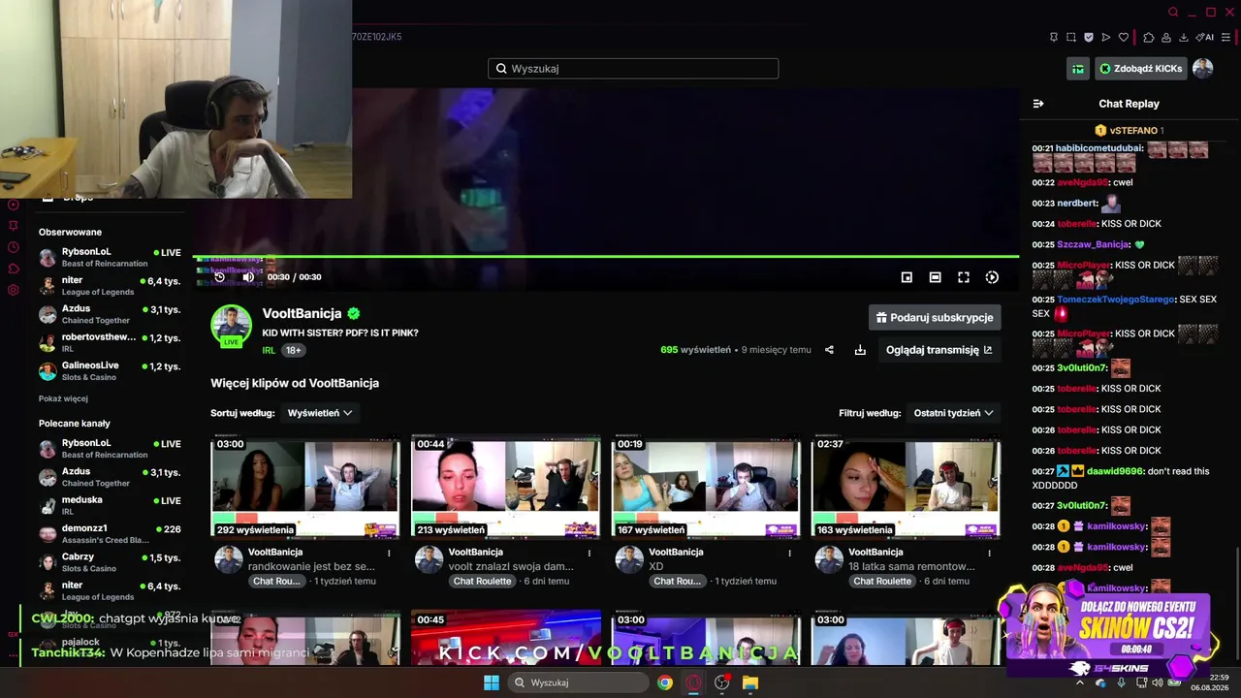The width and height of the screenshot is (1241, 698).
Task: Click the Windows taskbar Wyszukaj search box
Action: [579, 682]
